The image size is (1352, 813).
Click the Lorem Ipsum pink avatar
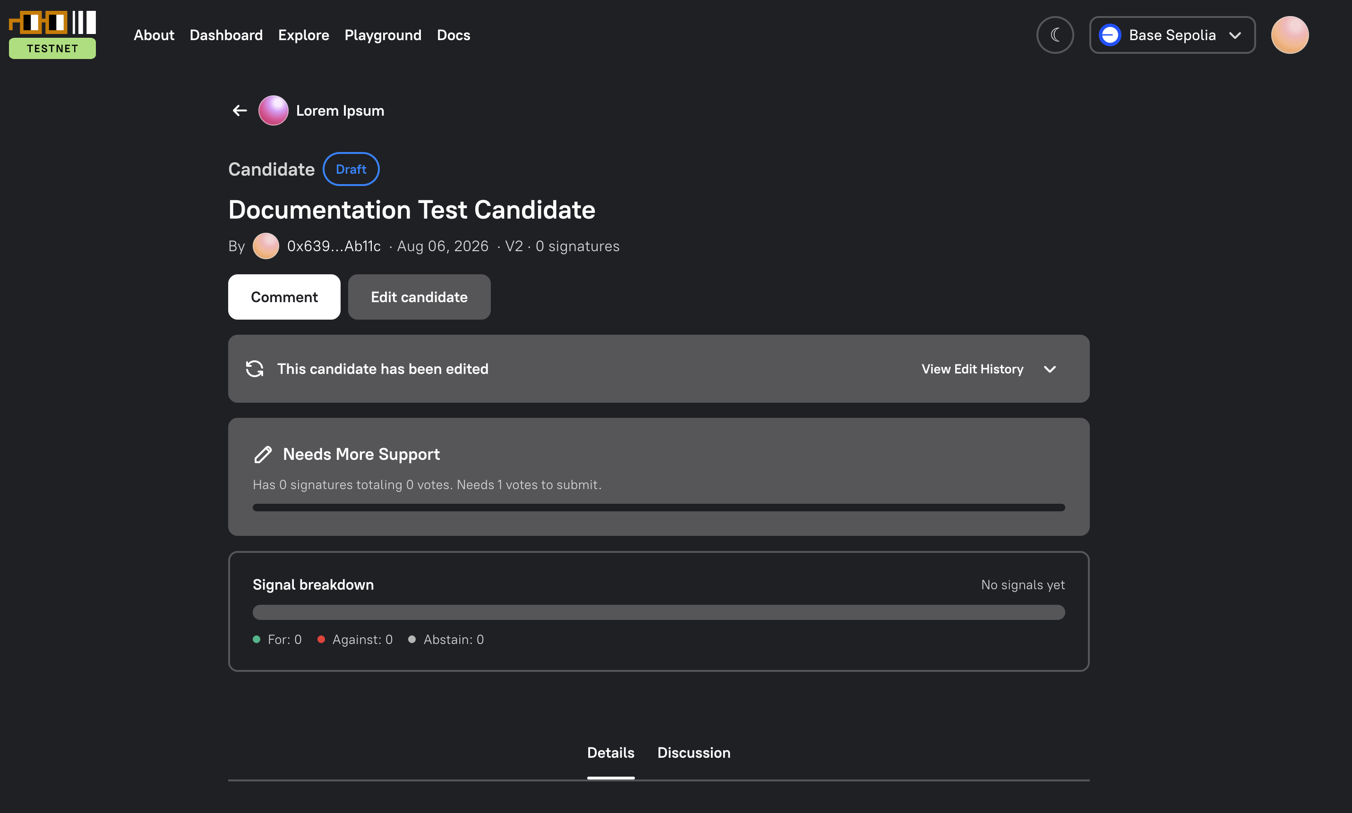(273, 110)
